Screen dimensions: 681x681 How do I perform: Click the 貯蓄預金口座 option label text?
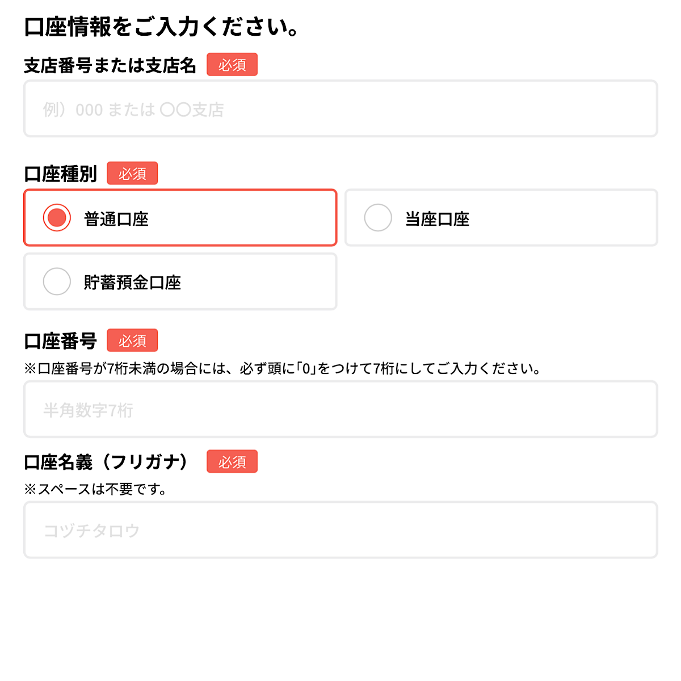[x=132, y=283]
